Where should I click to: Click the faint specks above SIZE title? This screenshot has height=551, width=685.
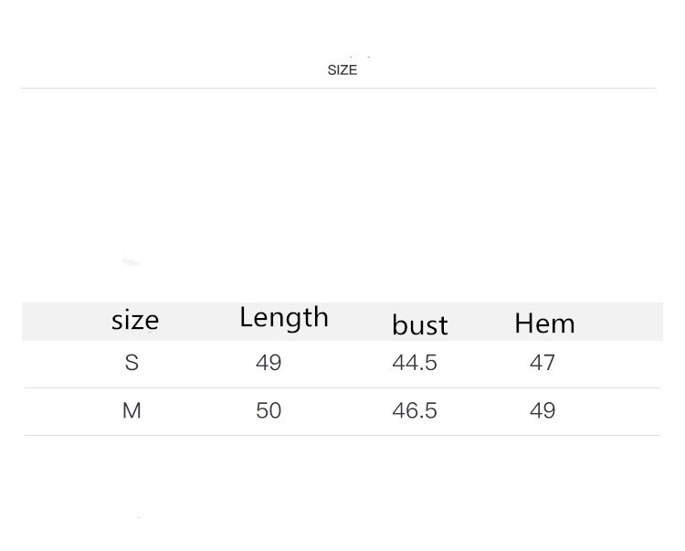click(359, 57)
